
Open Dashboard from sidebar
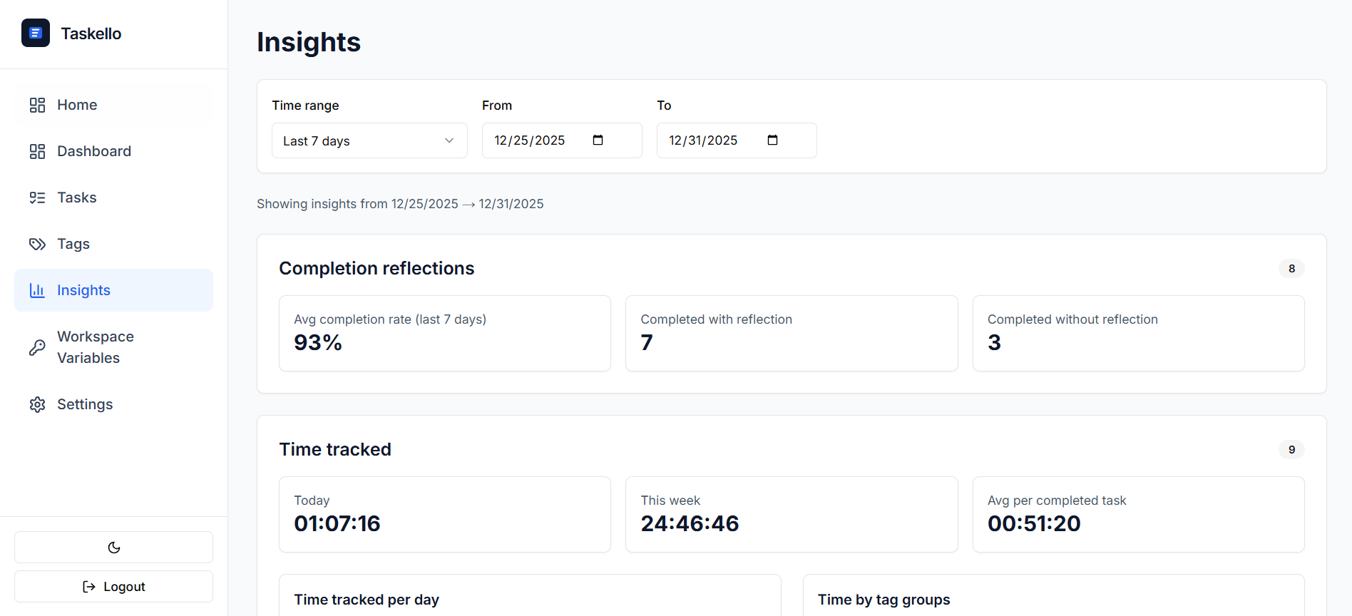tap(113, 151)
